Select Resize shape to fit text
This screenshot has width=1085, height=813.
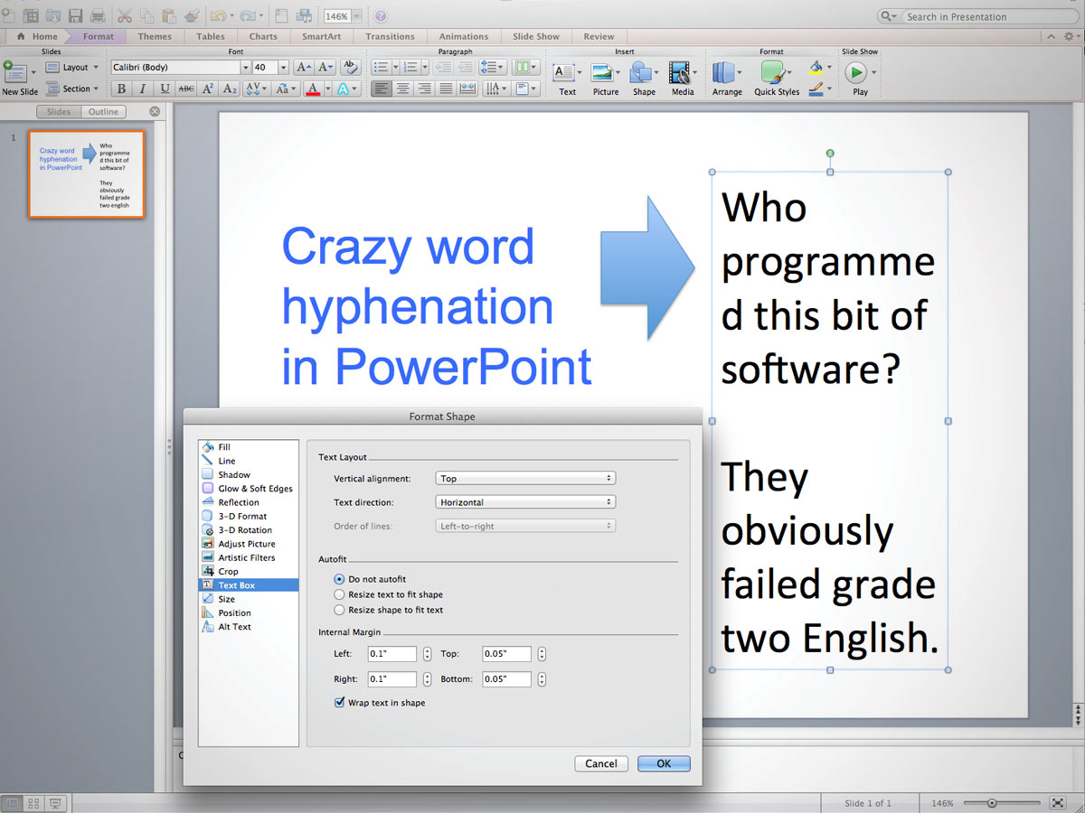tap(340, 610)
